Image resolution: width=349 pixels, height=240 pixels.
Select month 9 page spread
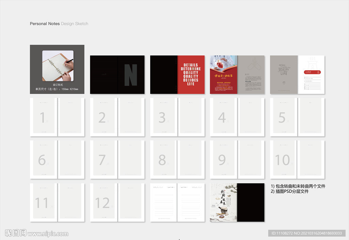pos(237,160)
